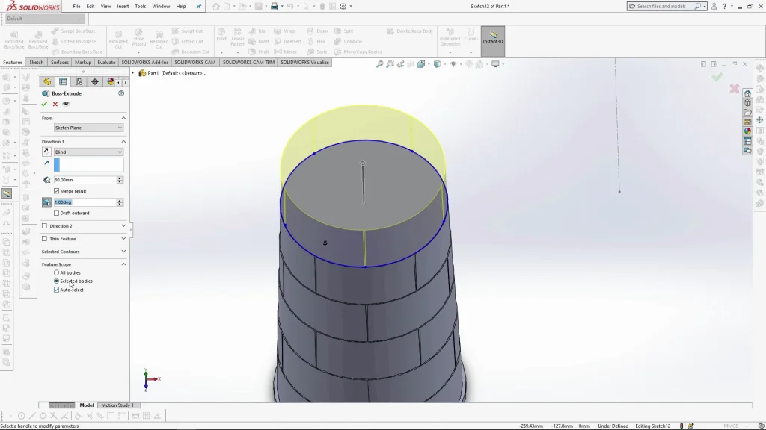
Task: Open the print icon in top toolbar
Action: pyautogui.click(x=275, y=7)
